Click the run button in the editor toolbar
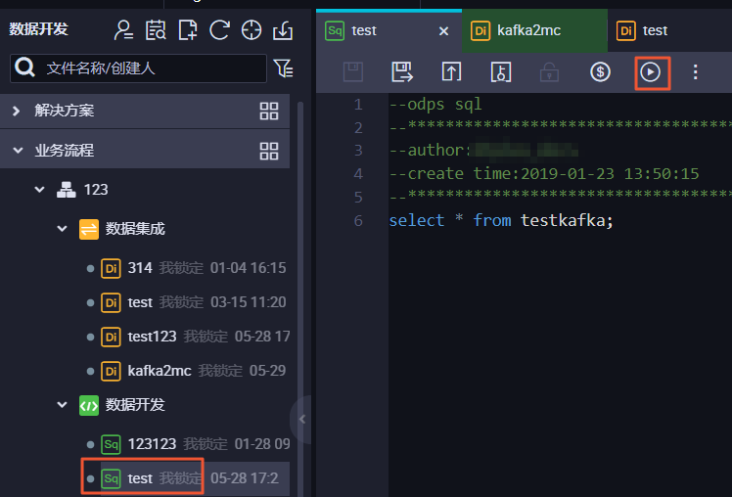 point(651,71)
